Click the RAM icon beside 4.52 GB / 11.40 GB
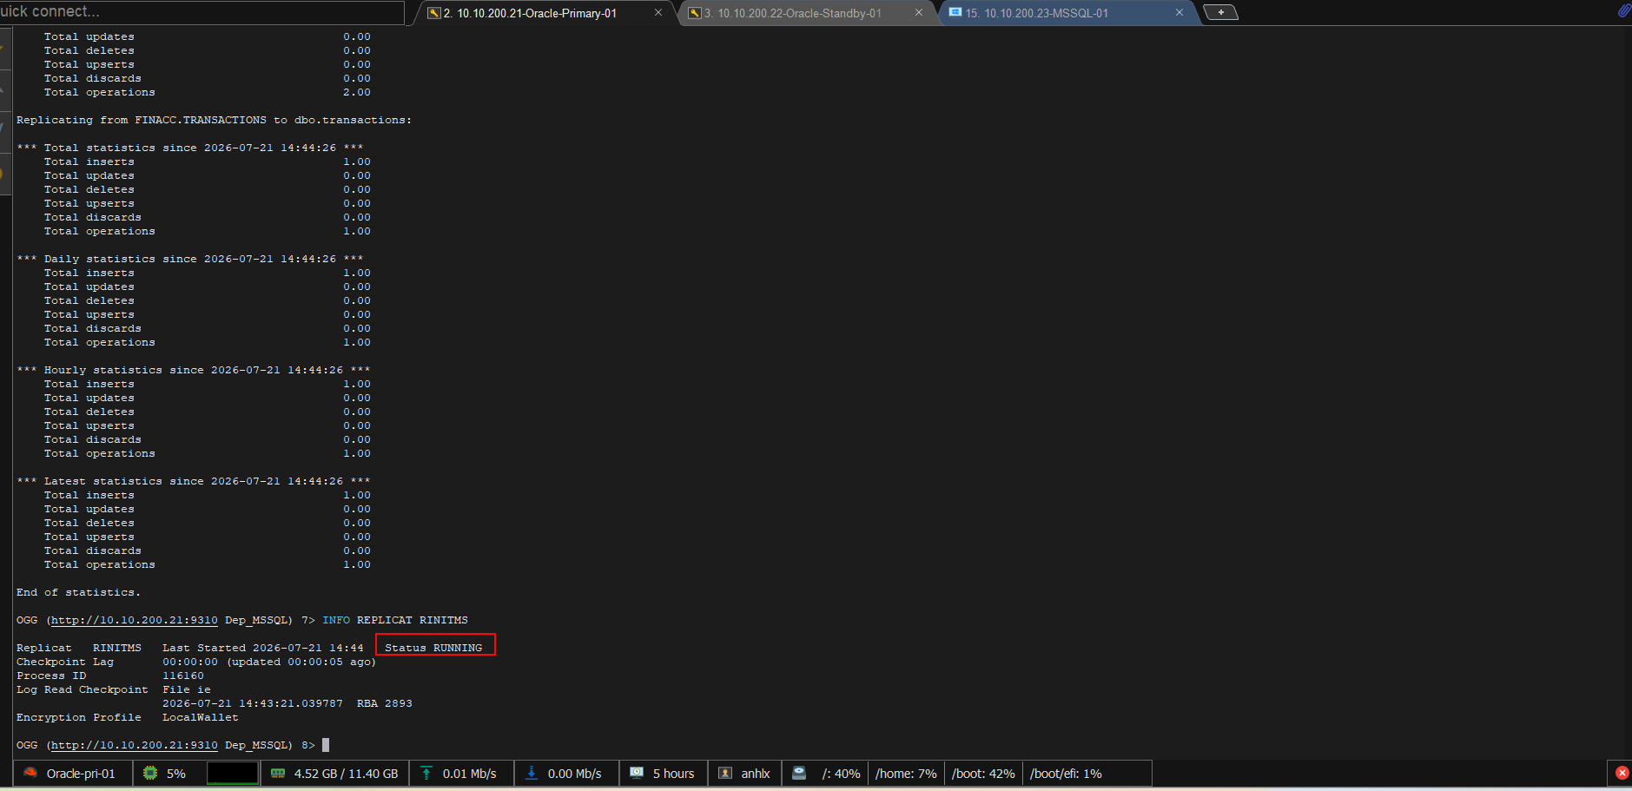 coord(278,773)
